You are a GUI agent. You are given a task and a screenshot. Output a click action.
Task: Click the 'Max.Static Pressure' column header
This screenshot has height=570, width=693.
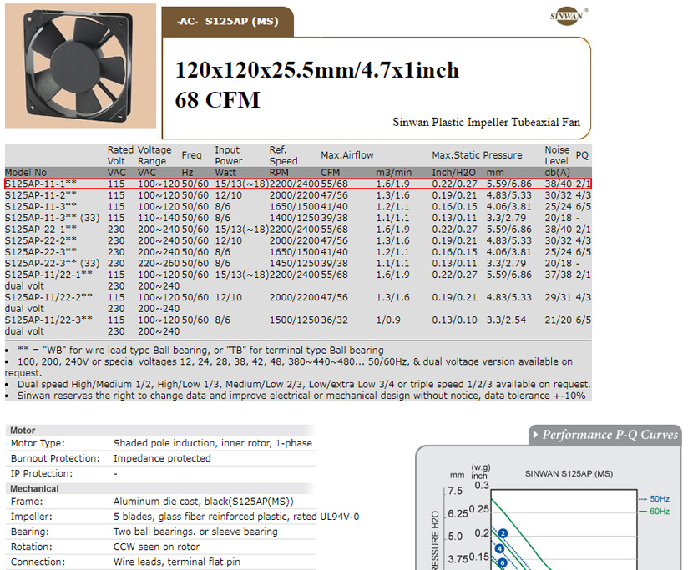click(477, 155)
